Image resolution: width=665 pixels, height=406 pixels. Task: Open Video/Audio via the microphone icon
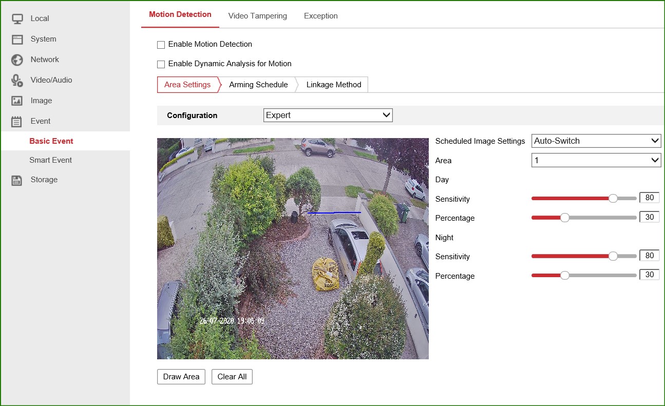point(17,81)
